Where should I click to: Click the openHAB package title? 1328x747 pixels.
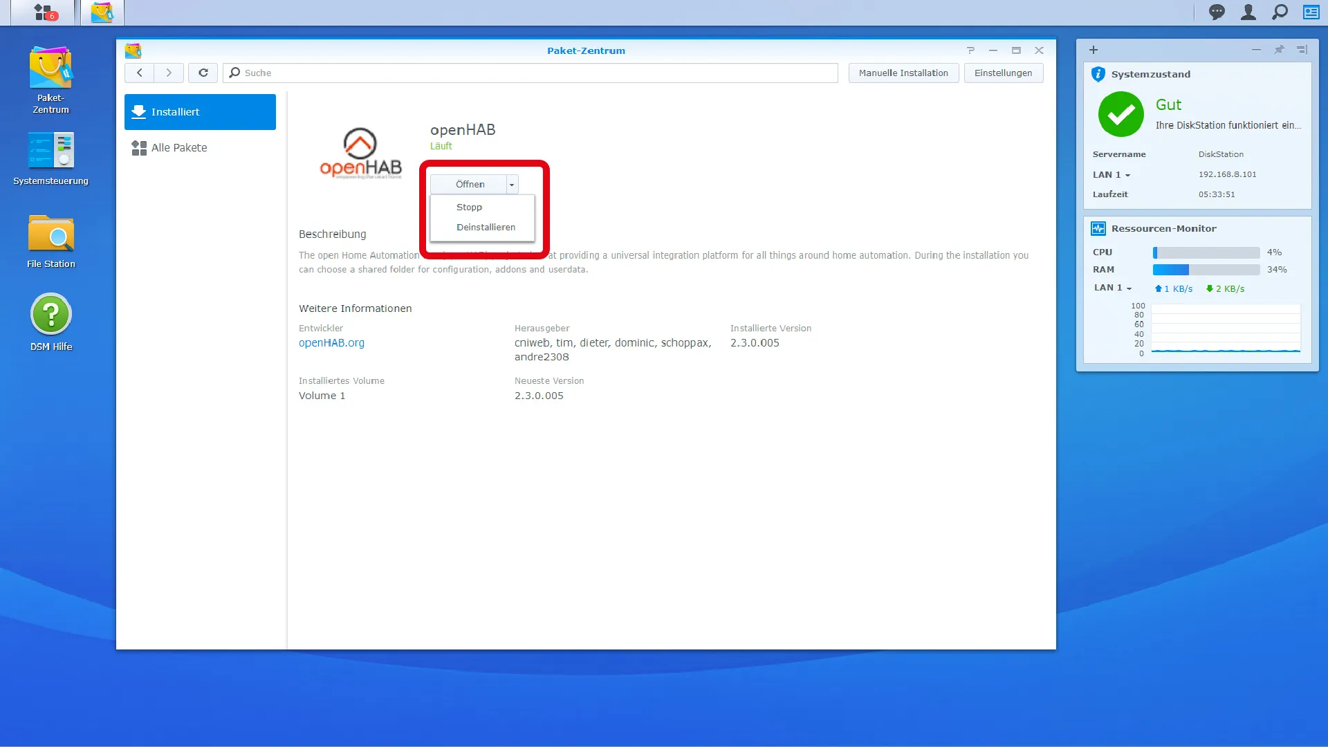(463, 129)
